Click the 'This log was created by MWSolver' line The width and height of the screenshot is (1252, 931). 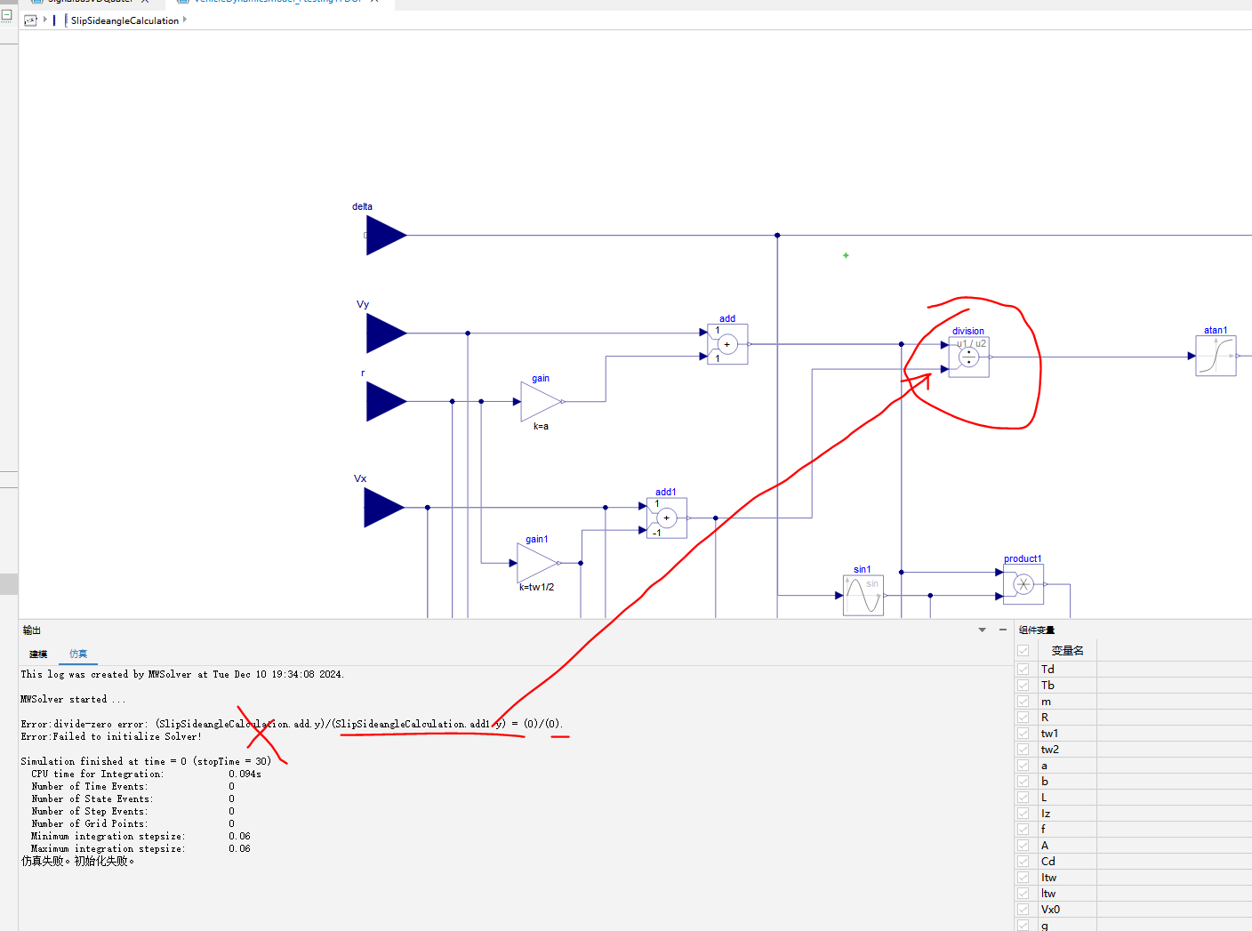(182, 675)
